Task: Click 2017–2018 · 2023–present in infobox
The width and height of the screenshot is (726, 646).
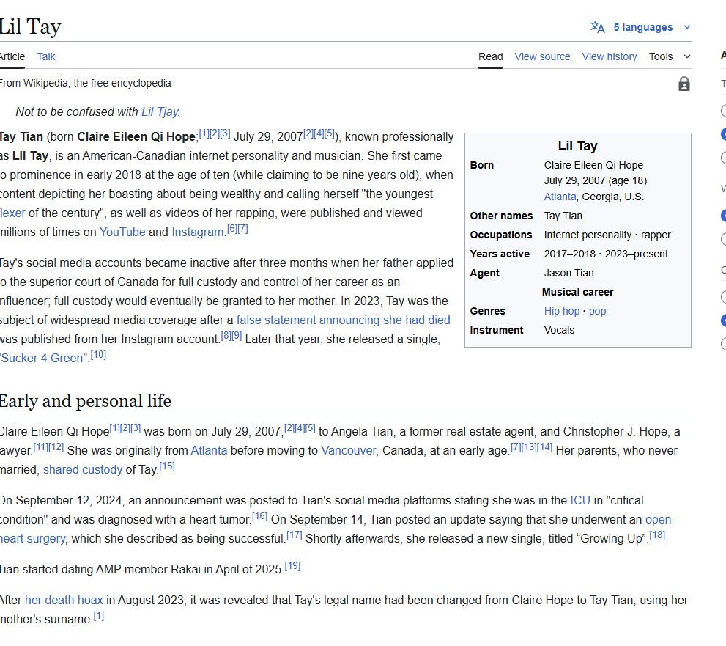Action: 606,254
